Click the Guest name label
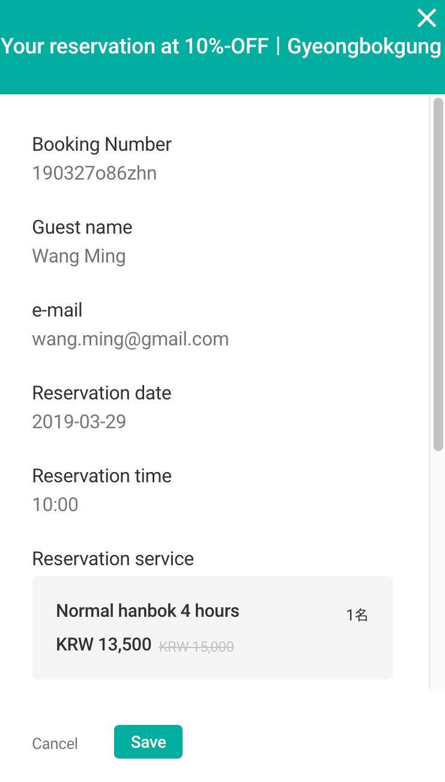Viewport: 445px width, 782px height. tap(82, 227)
